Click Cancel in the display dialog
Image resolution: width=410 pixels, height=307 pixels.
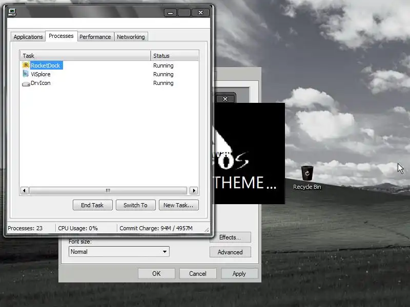(198, 274)
